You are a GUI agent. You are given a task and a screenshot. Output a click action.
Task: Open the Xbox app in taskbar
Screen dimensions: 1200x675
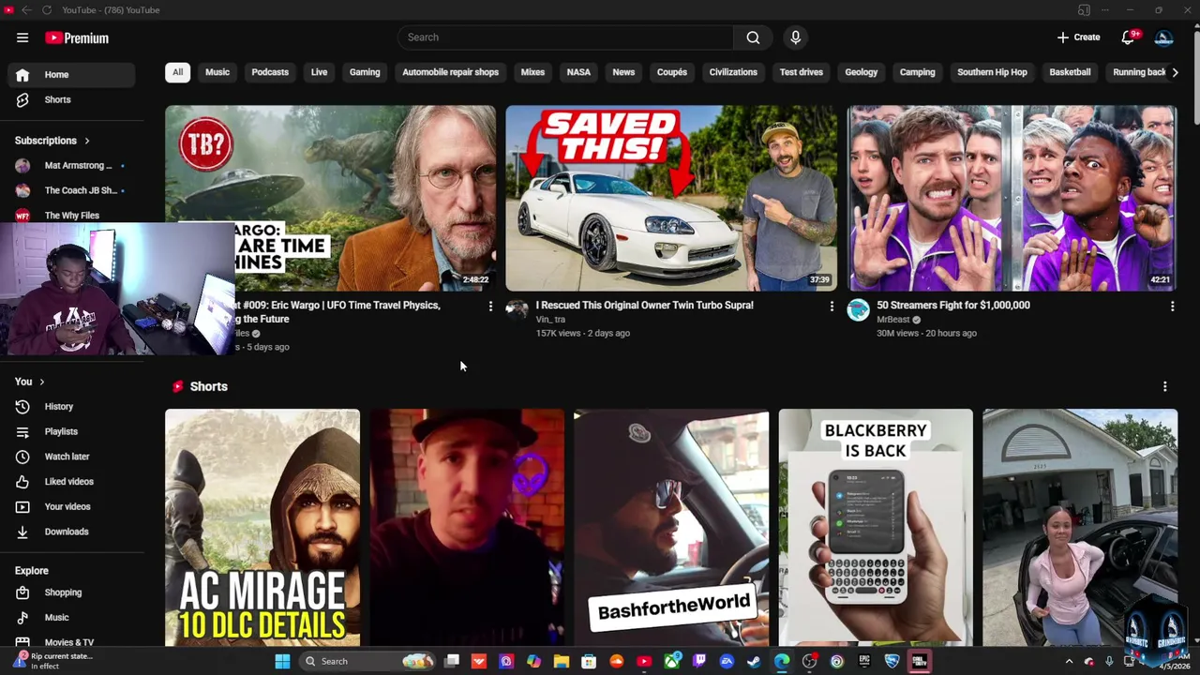click(x=671, y=661)
